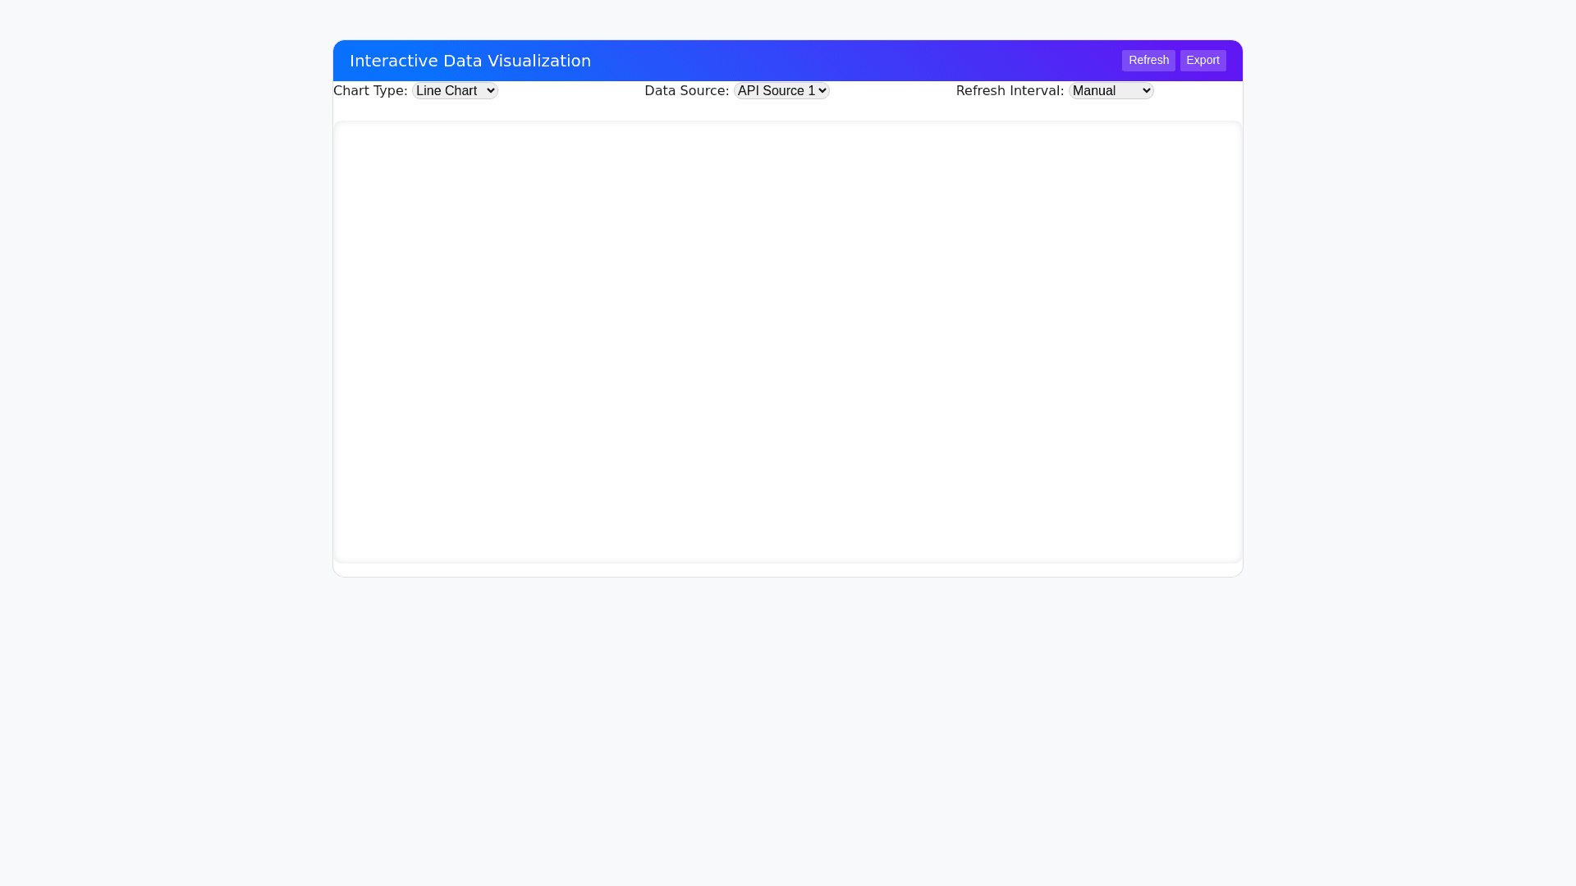The image size is (1576, 886).
Task: Click the 'Manual' selected interval text
Action: pyautogui.click(x=1093, y=91)
